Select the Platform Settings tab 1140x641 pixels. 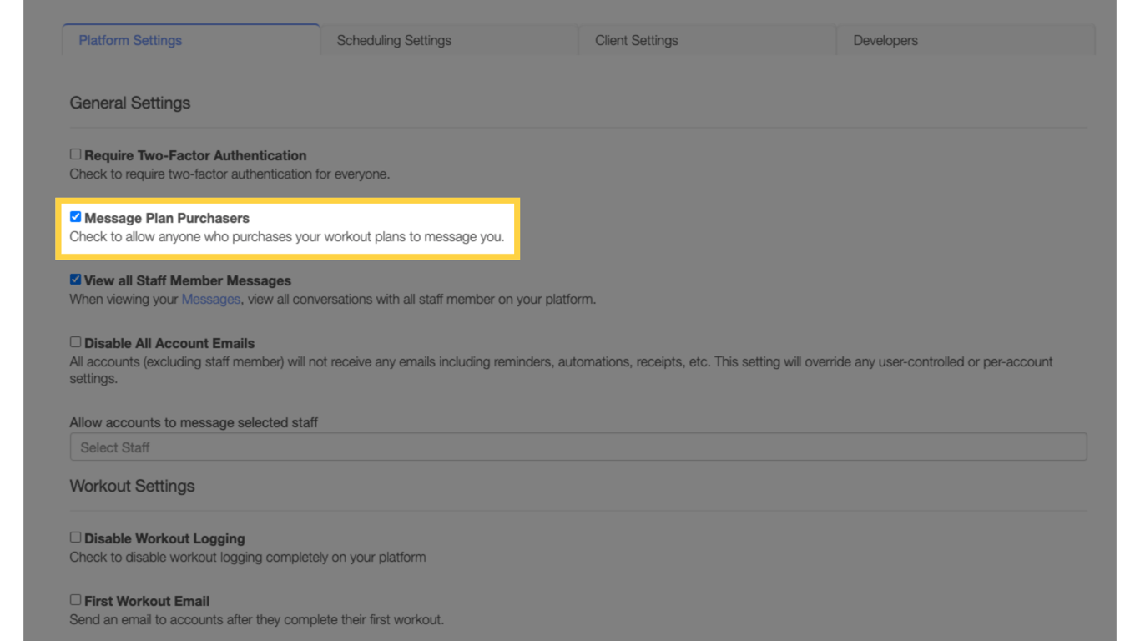pos(129,40)
